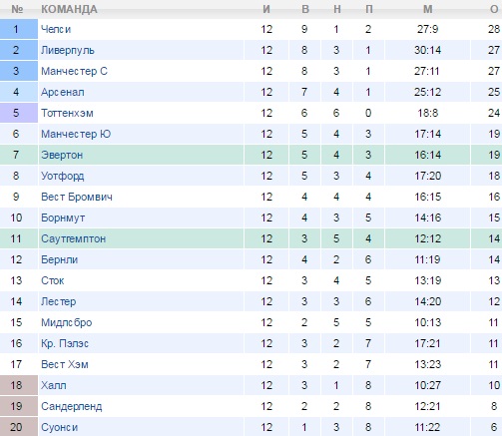Viewport: 502px width, 436px height.
Task: Select the Уотфорд team link
Action: click(63, 176)
